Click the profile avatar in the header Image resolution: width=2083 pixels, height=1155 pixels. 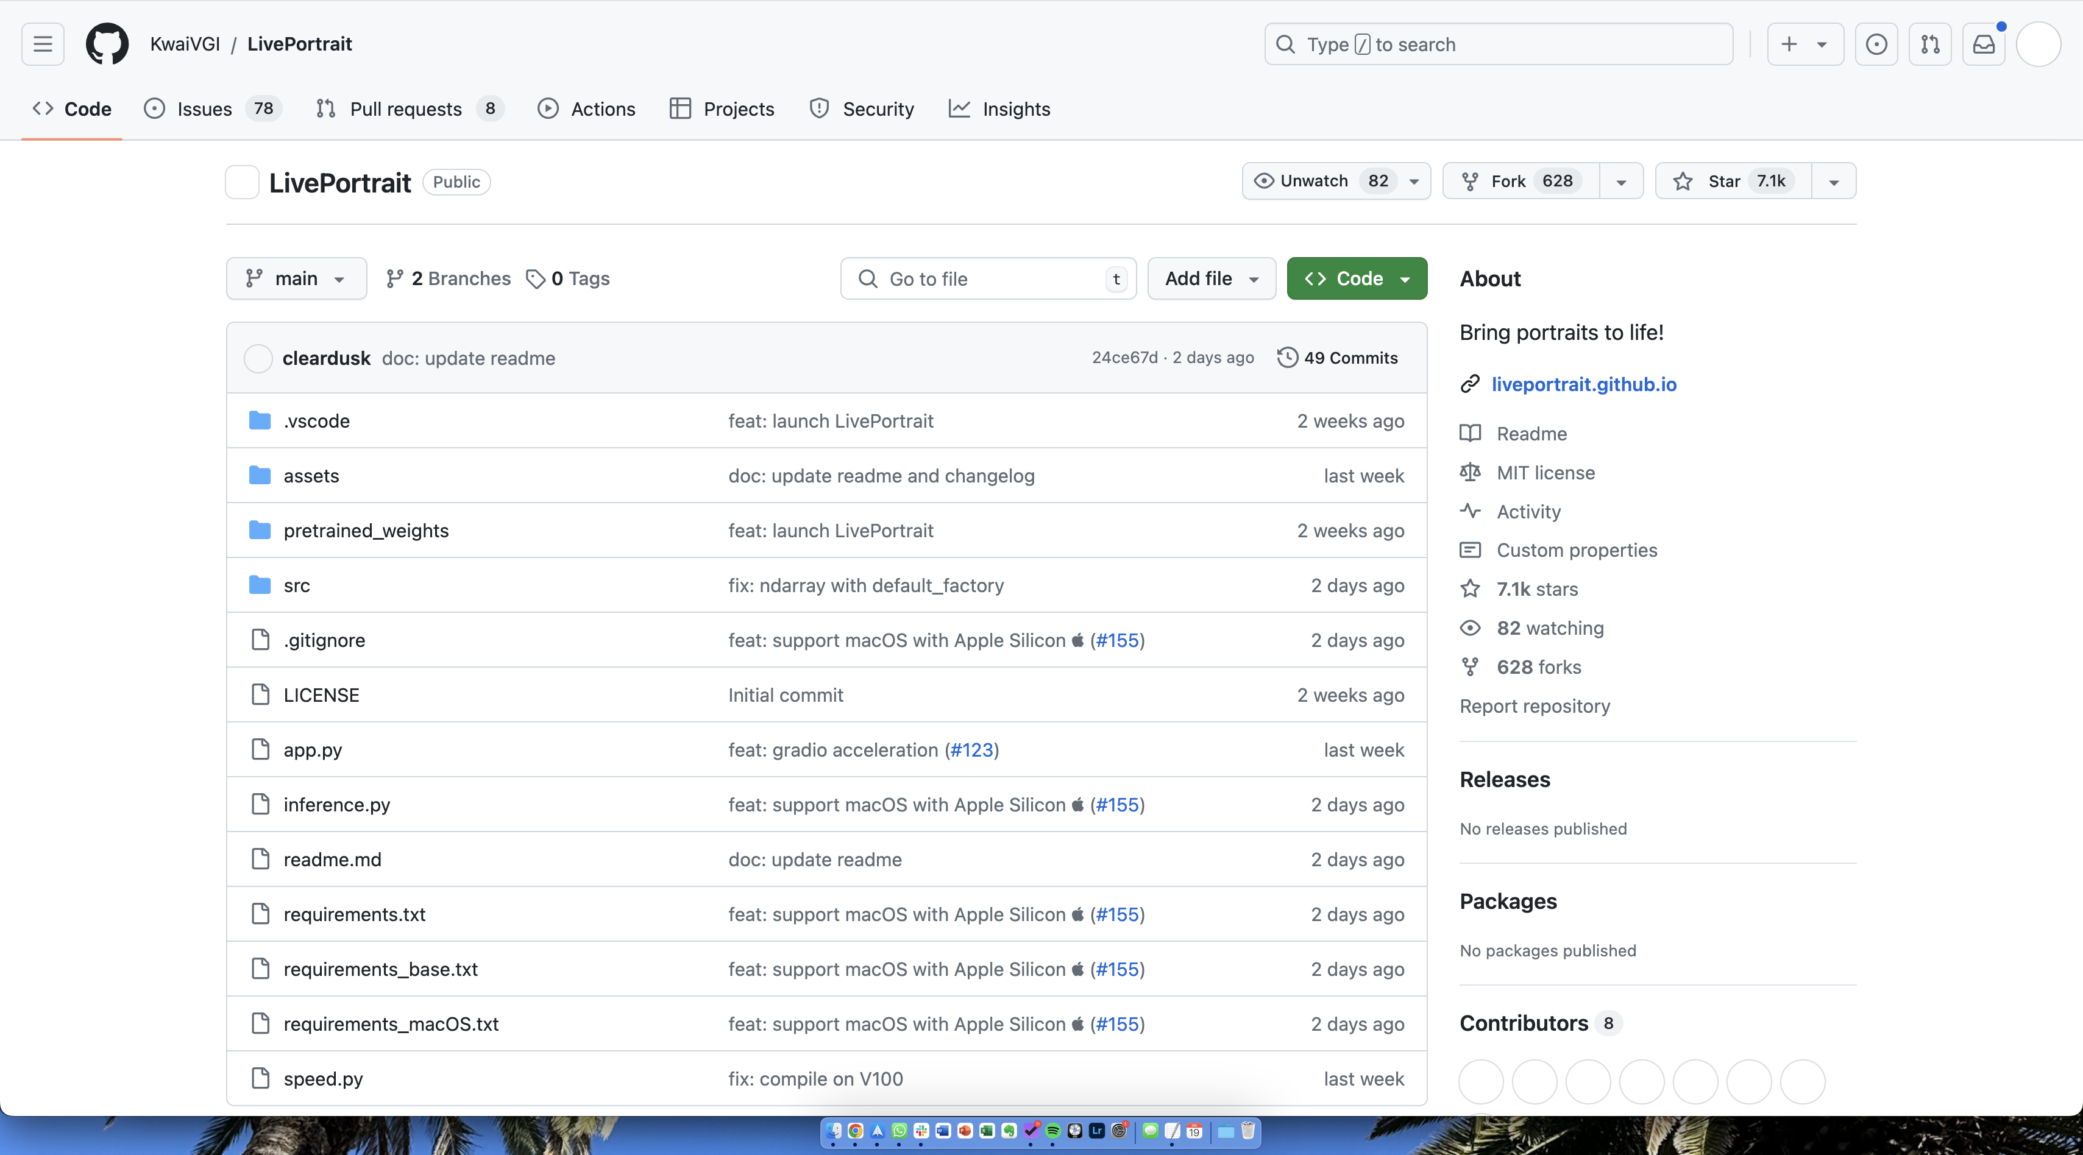(x=2039, y=44)
